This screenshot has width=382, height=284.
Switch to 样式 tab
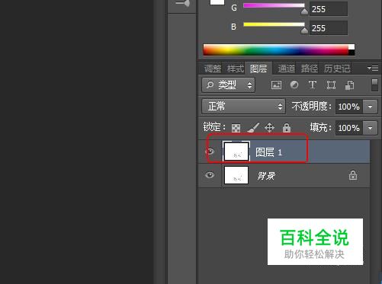click(x=236, y=69)
